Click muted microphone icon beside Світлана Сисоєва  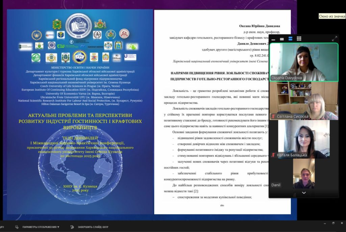[273, 117]
